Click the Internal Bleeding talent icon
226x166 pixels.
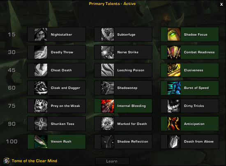coord(108,106)
